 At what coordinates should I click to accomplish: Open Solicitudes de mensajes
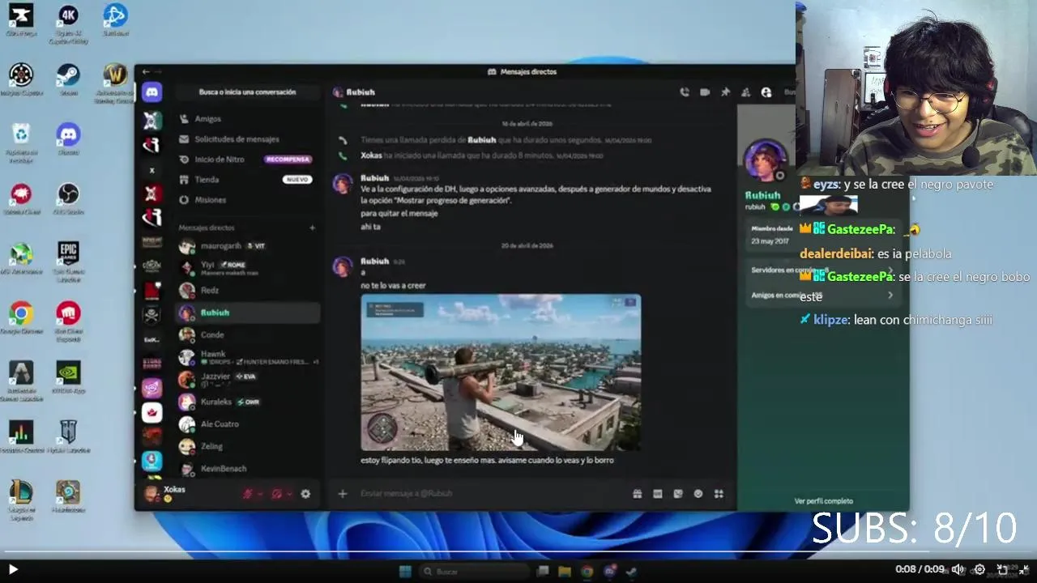pos(248,138)
